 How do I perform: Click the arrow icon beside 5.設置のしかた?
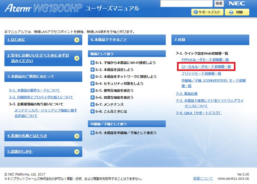click(77, 152)
